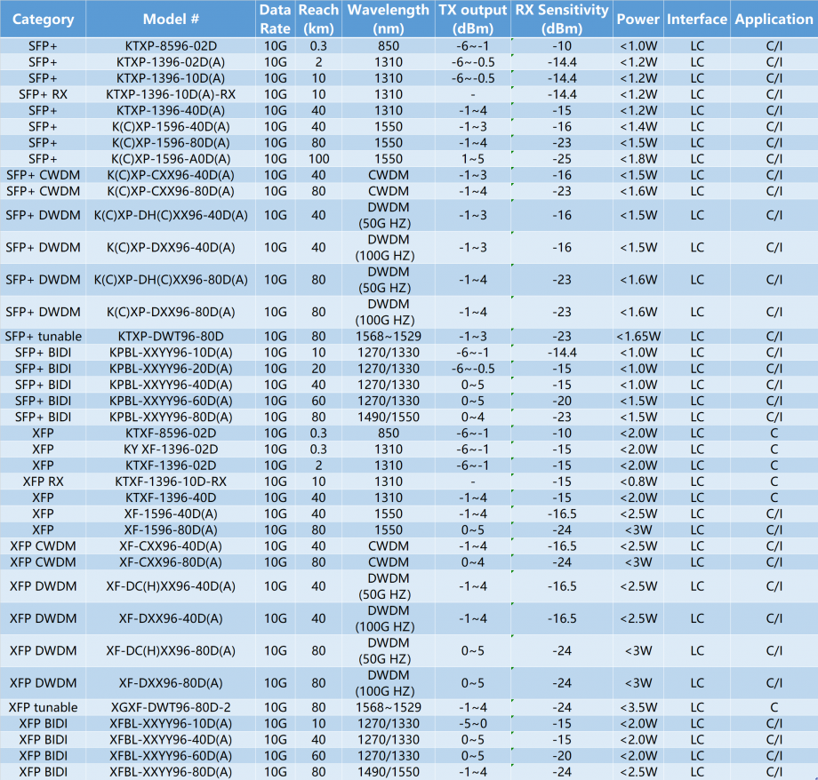Viewport: 818px width, 780px height.
Task: Click the wavelength cell showing 1568~1529
Action: coord(389,336)
